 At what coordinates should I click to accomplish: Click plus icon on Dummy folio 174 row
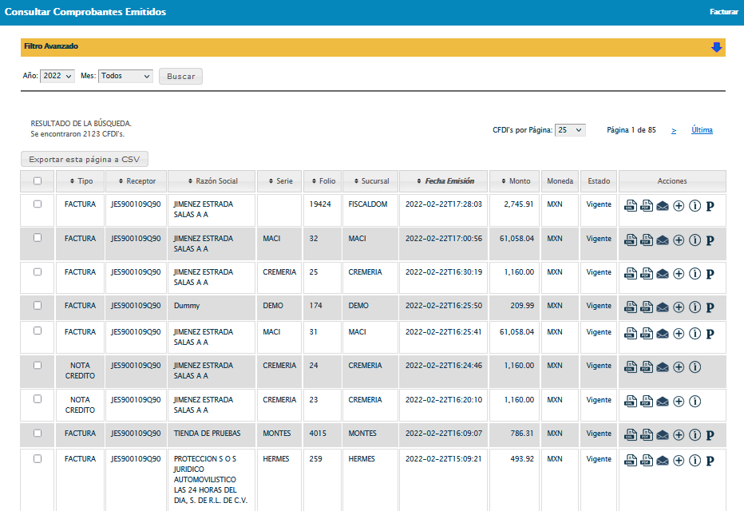point(679,307)
